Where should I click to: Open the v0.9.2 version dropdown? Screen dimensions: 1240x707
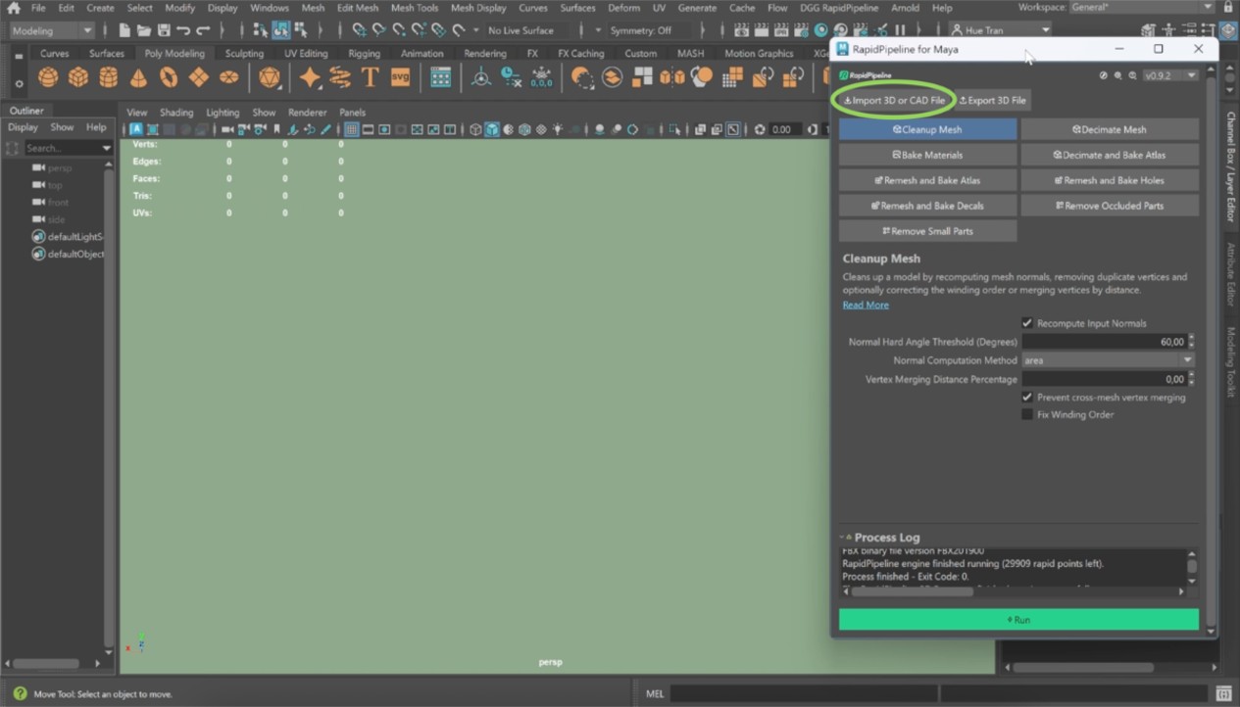click(x=1170, y=75)
